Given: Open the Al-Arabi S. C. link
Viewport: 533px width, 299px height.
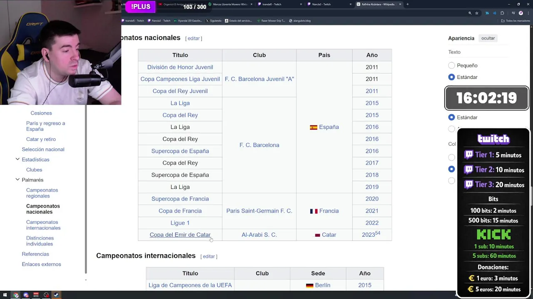Looking at the screenshot, I should (259, 235).
